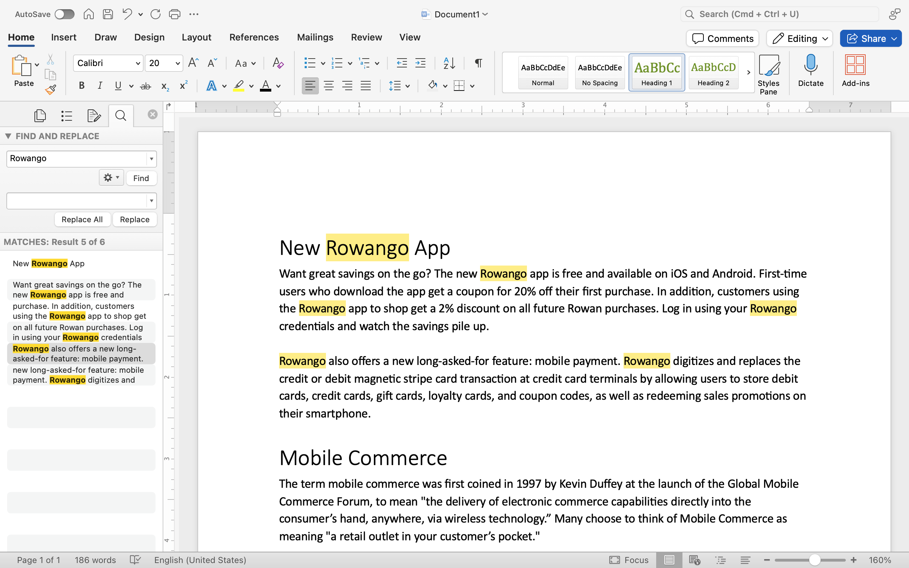Apply the Normal style

pyautogui.click(x=543, y=72)
